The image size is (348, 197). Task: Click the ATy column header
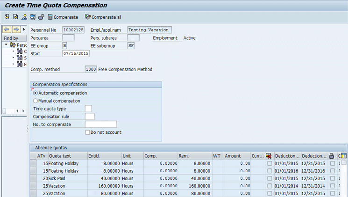[x=42, y=156]
